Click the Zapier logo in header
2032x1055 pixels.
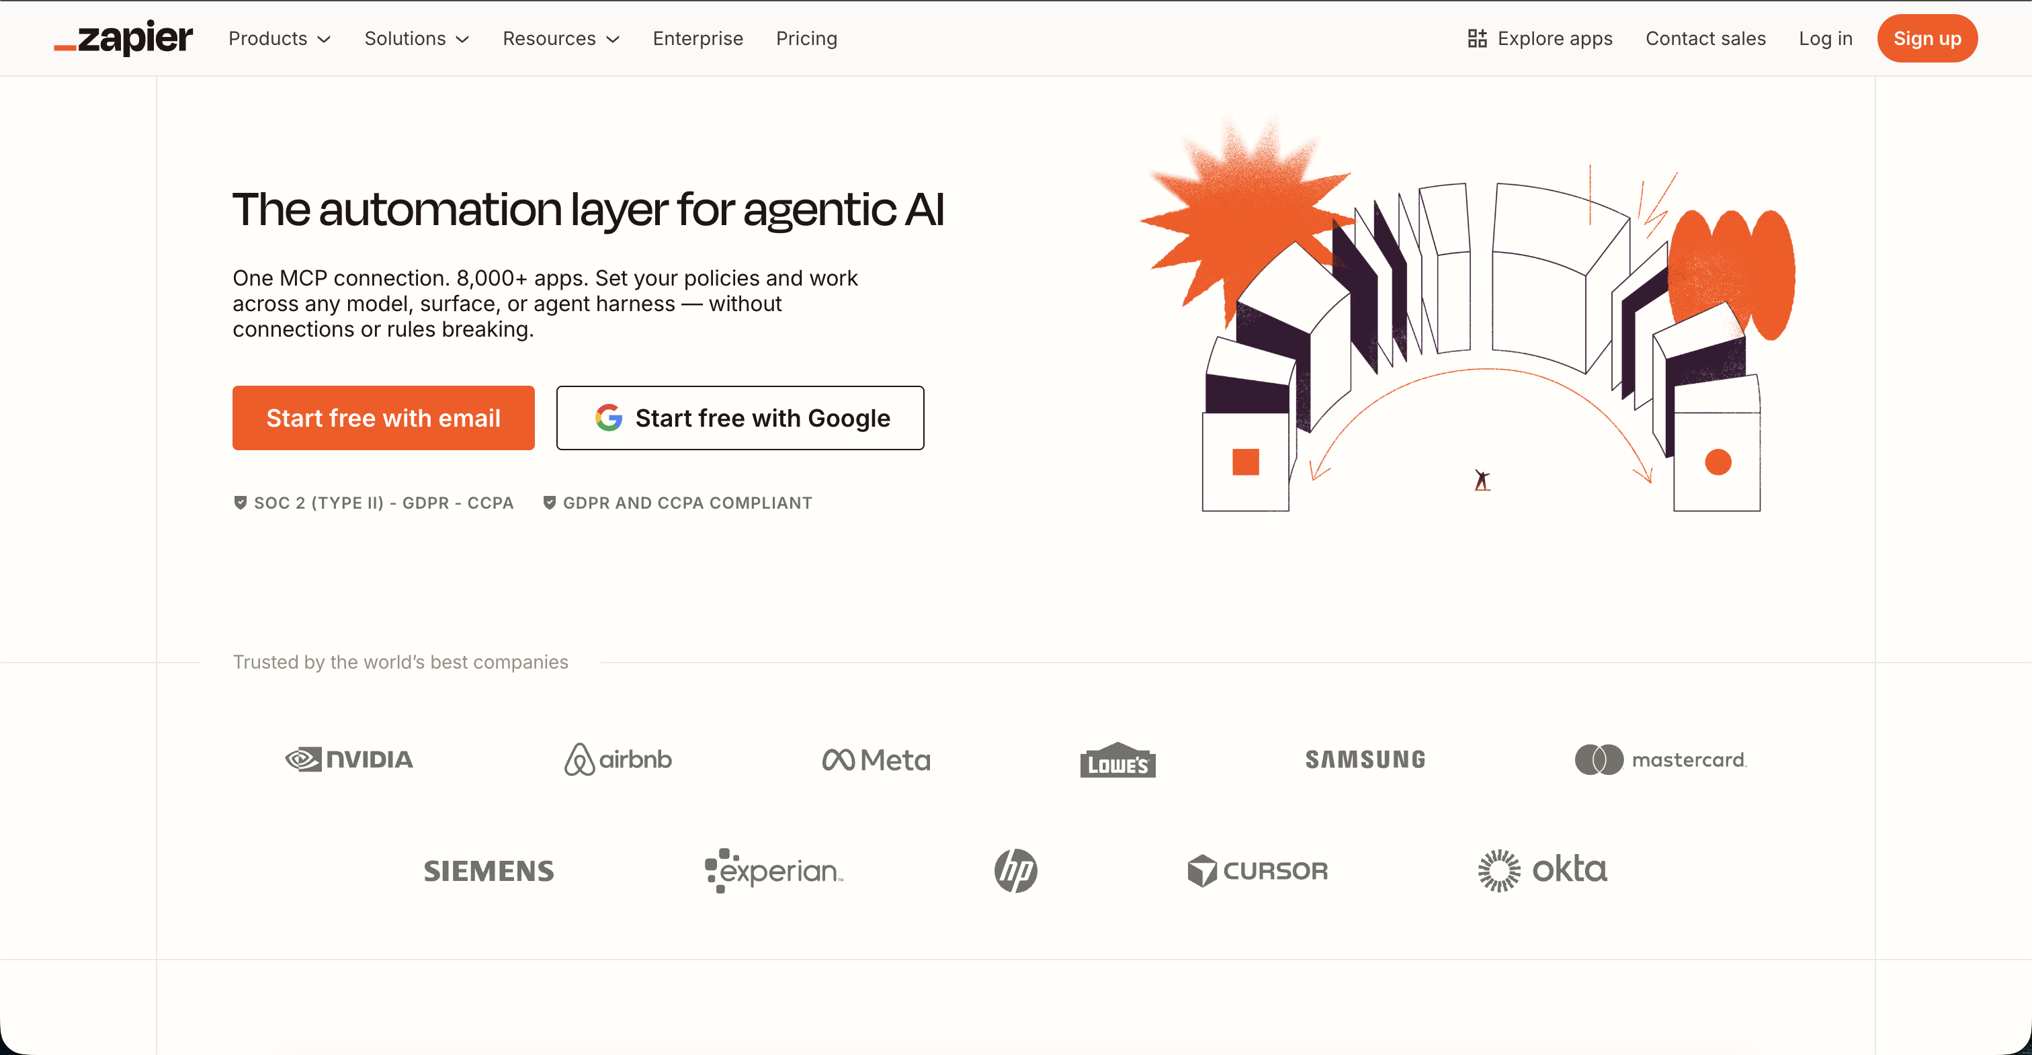tap(124, 39)
